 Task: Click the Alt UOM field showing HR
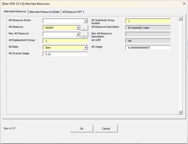pyautogui.click(x=148, y=41)
